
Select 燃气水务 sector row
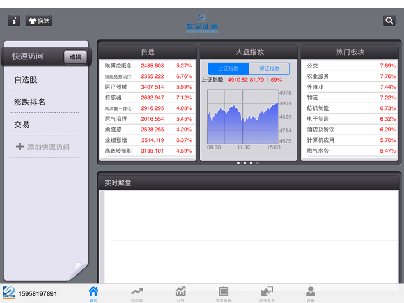(x=350, y=151)
